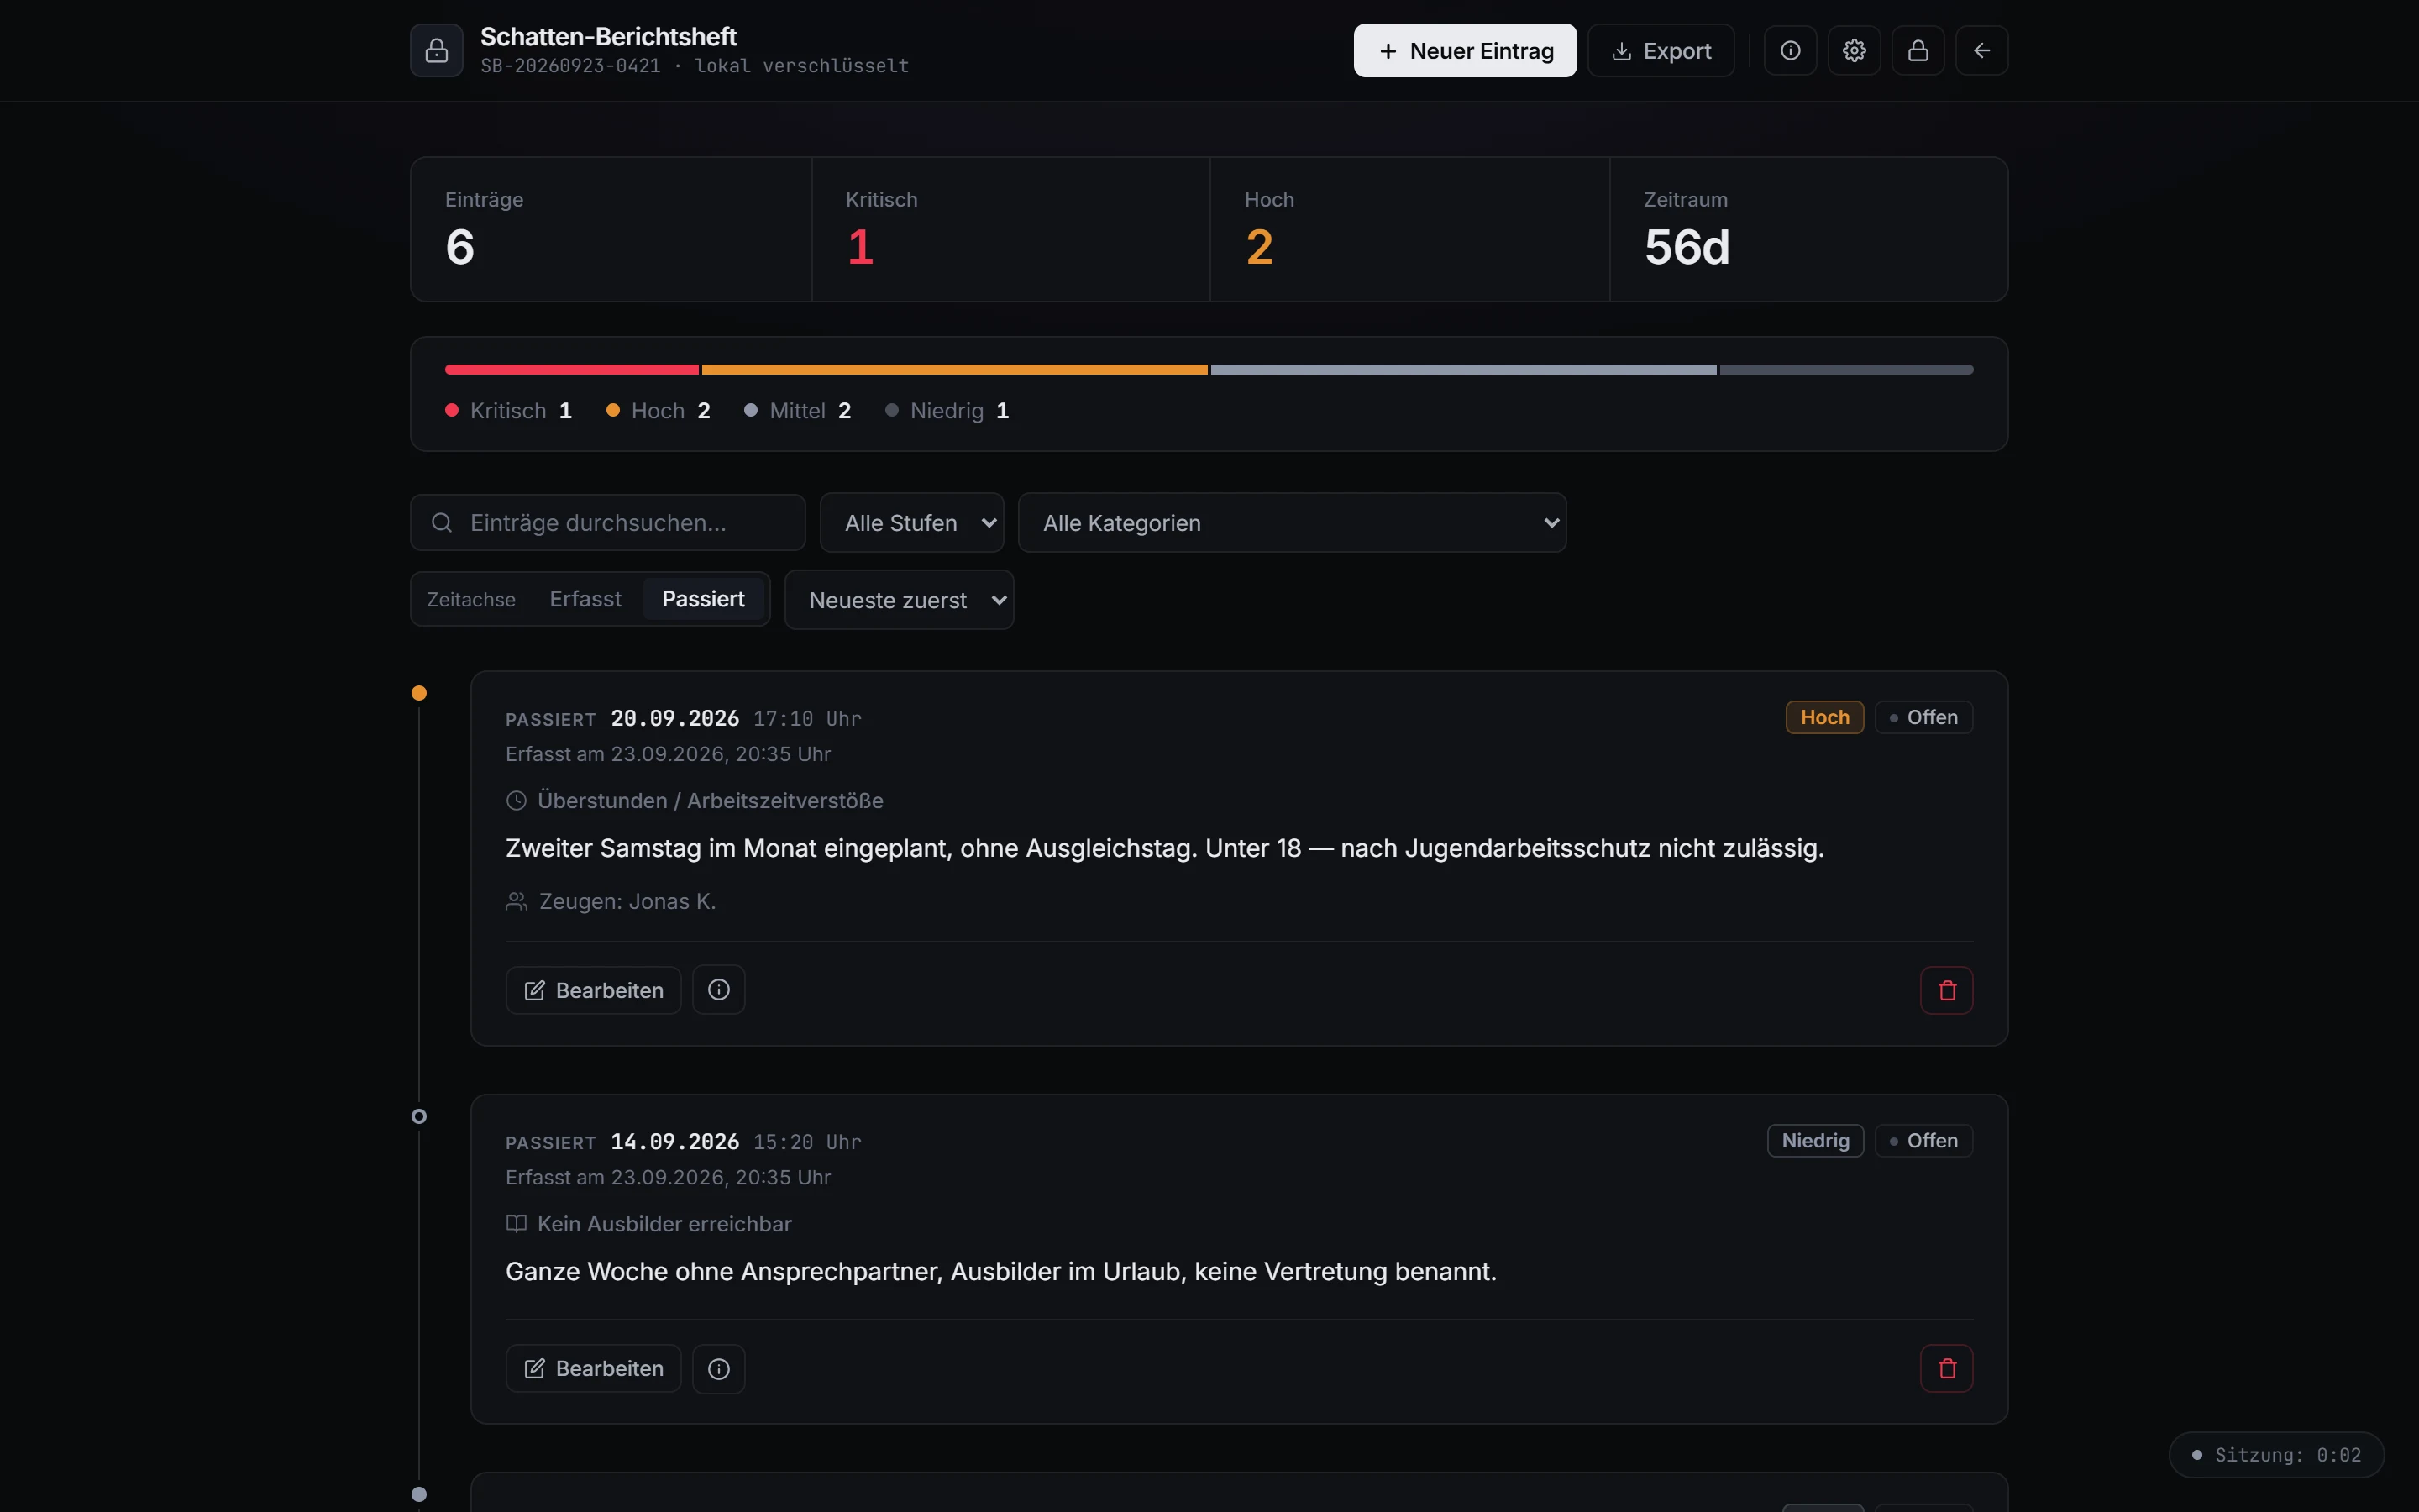Screen dimensions: 2419x1512
Task: Open the Alle Kategorien dropdown
Action: [1292, 523]
